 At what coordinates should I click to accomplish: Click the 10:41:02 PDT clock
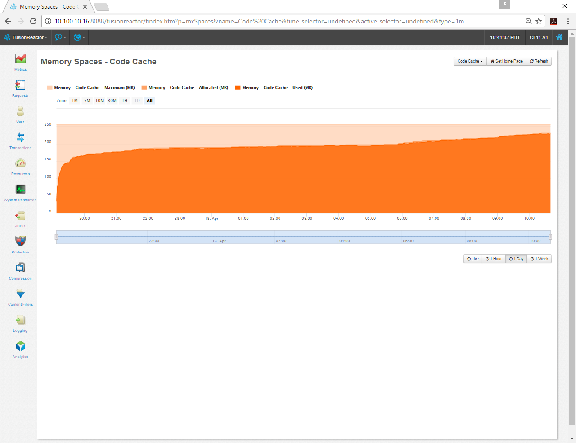(x=505, y=37)
